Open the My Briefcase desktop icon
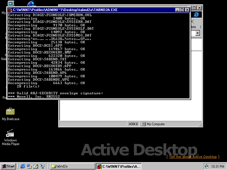This screenshot has height=170, width=227. click(x=10, y=111)
